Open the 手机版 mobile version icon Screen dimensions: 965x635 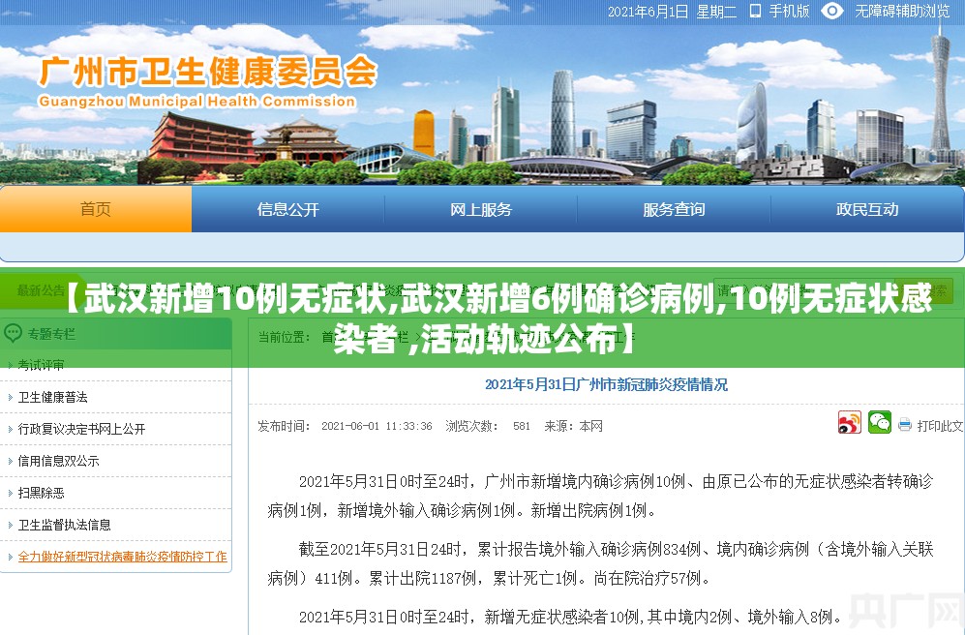coord(755,11)
